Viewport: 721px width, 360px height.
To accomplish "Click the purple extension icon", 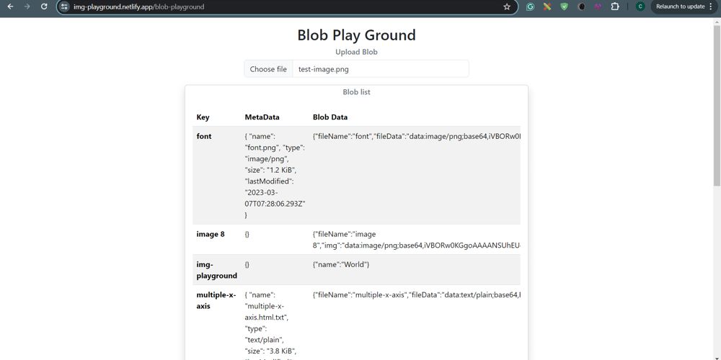I will tap(598, 6).
